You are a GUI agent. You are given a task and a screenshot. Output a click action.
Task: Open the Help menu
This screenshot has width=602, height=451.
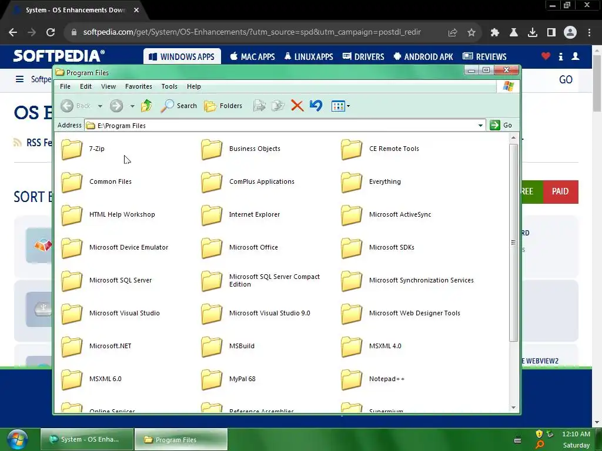[x=194, y=87]
